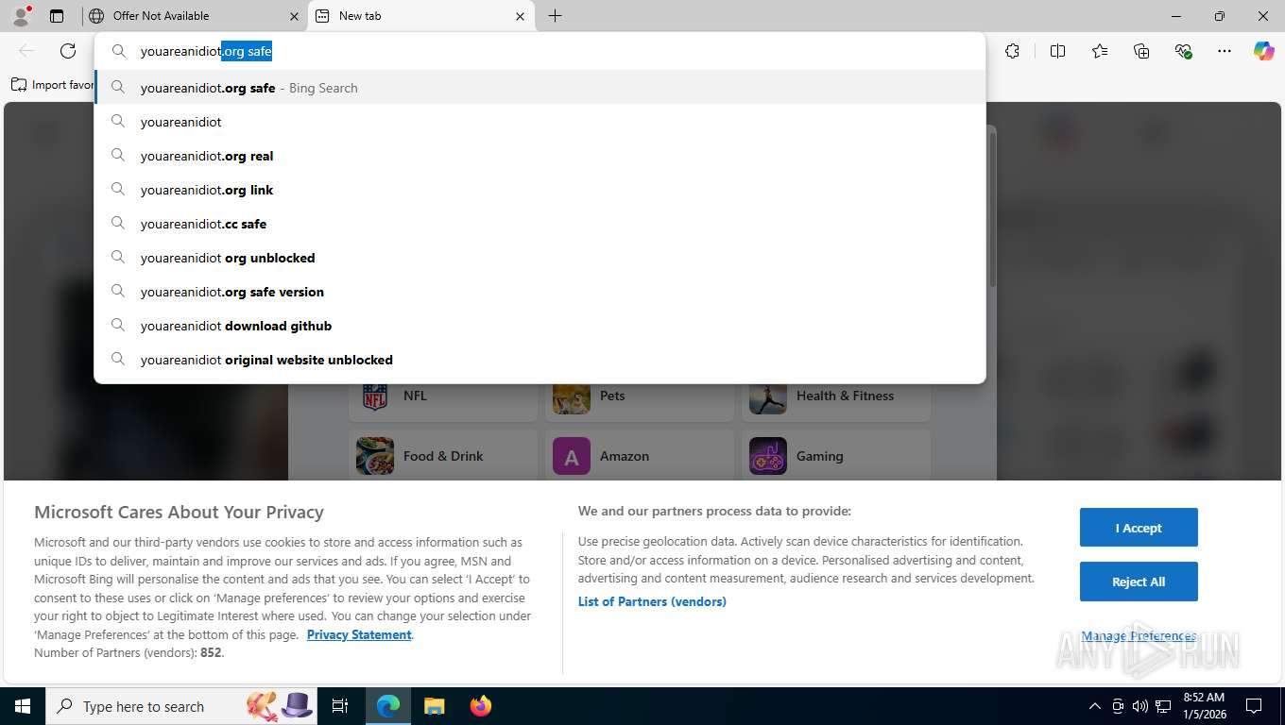Open the Health & Fitness card
The height and width of the screenshot is (725, 1285).
[836, 400]
